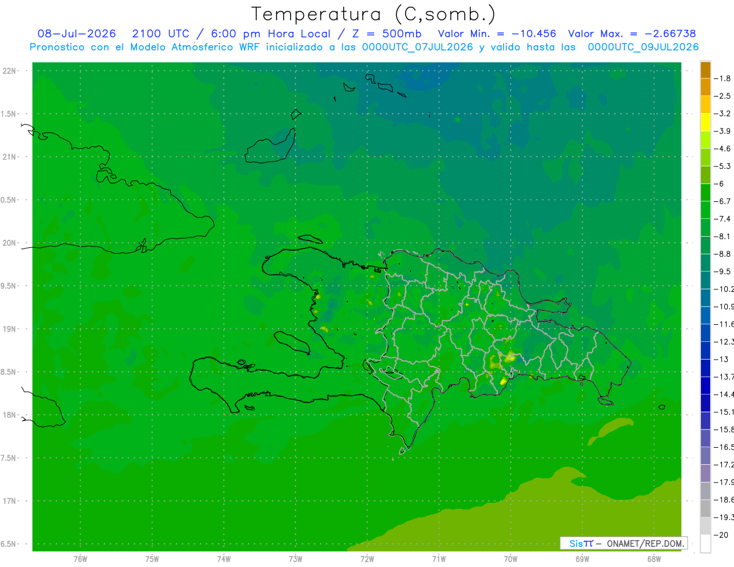
Task: Click the 'Temperatura (C,somb.)' chart title
Action: pyautogui.click(x=373, y=14)
